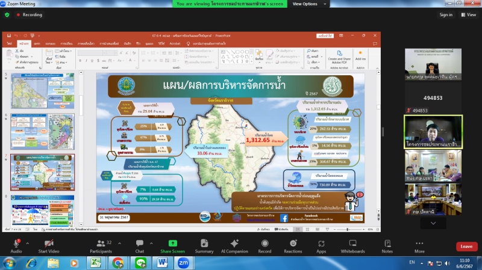Unmute the Audio microphone icon
This screenshot has height=270, width=482.
[x=16, y=243]
